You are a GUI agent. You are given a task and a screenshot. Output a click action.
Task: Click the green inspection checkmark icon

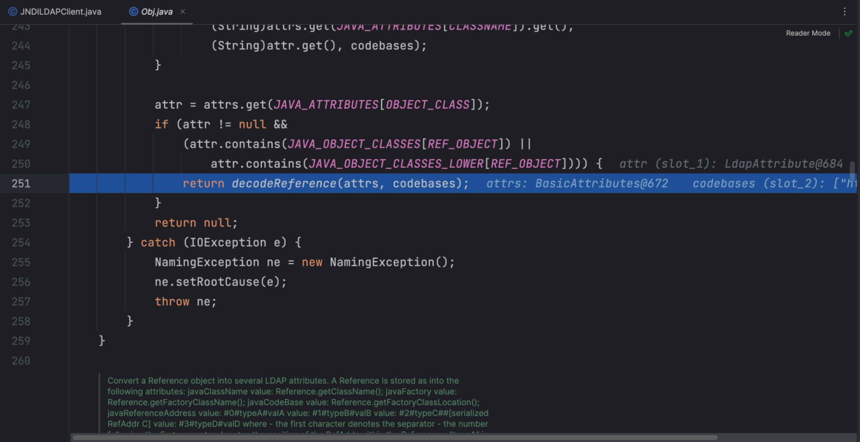pos(848,33)
